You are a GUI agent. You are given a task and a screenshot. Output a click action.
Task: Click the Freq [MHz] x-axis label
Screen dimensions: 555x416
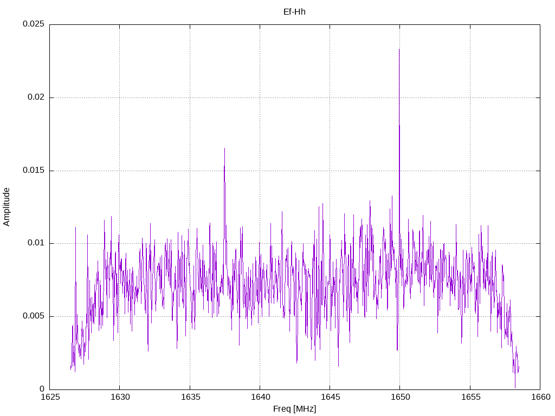[294, 408]
